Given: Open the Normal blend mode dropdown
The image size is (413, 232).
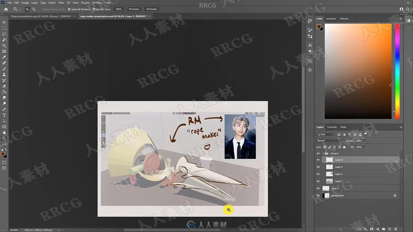Looking at the screenshot, I should click(330, 141).
